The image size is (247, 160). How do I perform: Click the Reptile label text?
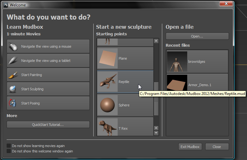(x=124, y=82)
